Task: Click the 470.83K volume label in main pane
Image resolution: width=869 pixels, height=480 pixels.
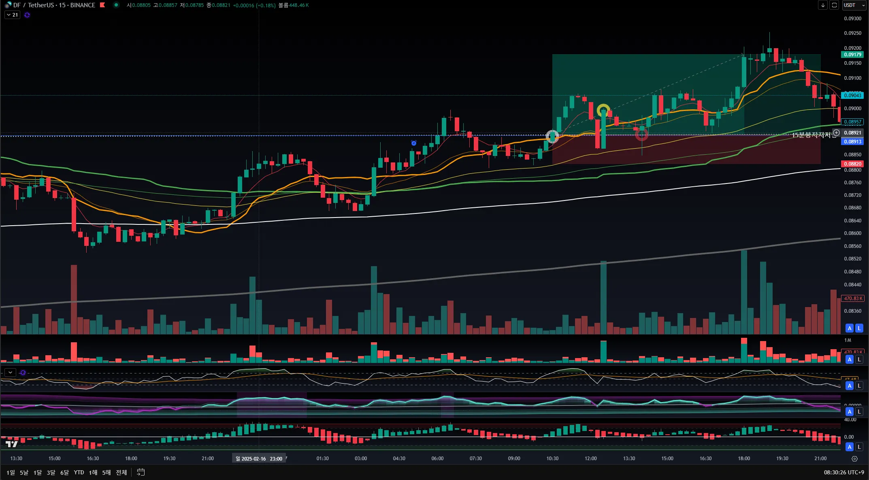Action: click(853, 298)
